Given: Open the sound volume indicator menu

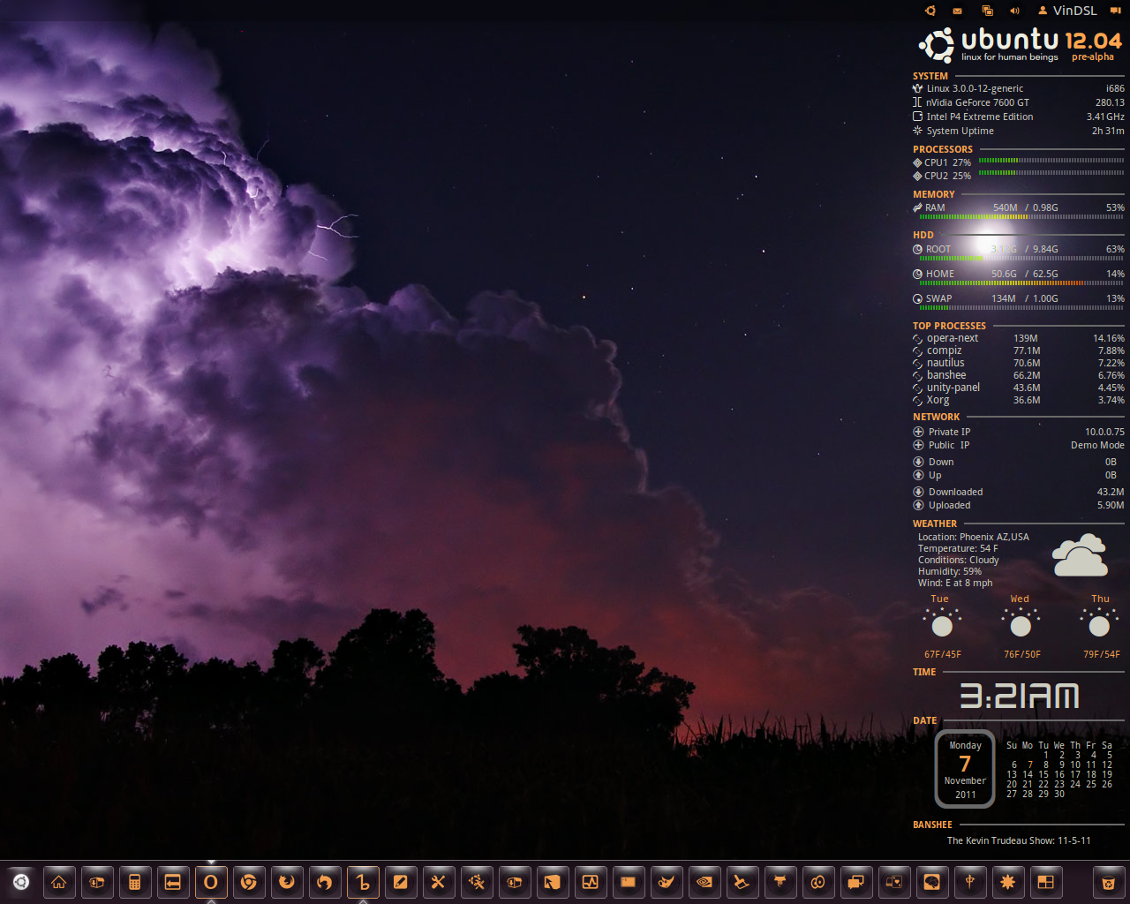Looking at the screenshot, I should [x=1014, y=11].
